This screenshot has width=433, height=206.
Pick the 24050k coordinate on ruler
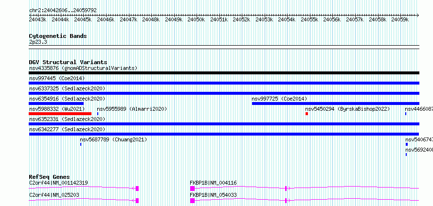coord(196,19)
